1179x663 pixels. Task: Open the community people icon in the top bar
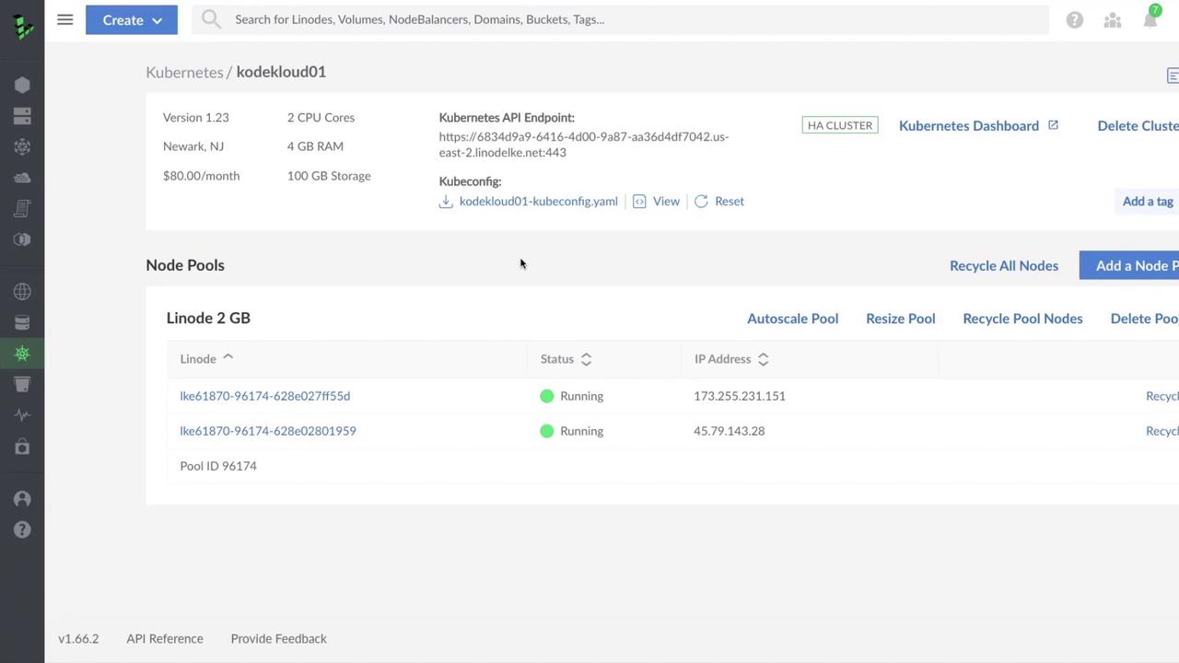pos(1113,19)
